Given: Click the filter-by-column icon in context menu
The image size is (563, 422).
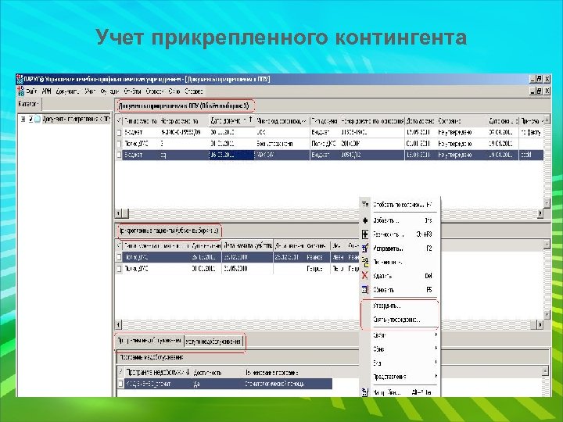Looking at the screenshot, I should tap(365, 205).
